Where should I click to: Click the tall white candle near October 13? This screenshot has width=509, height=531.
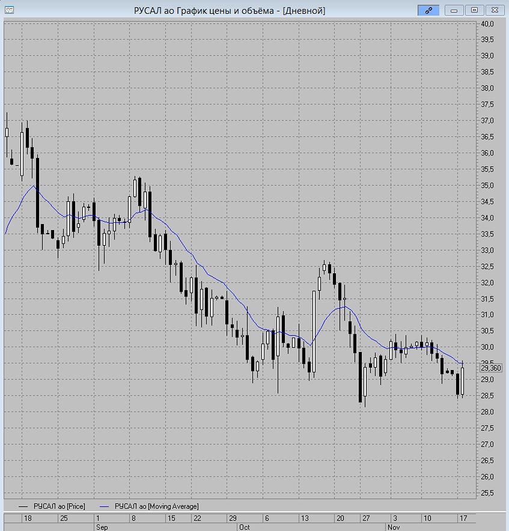point(314,332)
